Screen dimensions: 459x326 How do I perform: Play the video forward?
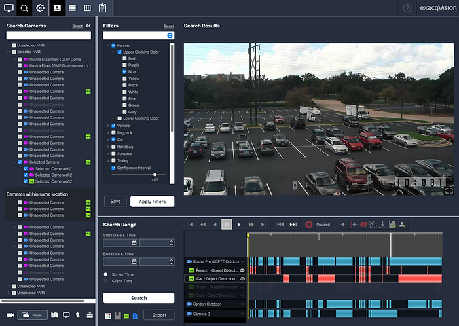239,225
